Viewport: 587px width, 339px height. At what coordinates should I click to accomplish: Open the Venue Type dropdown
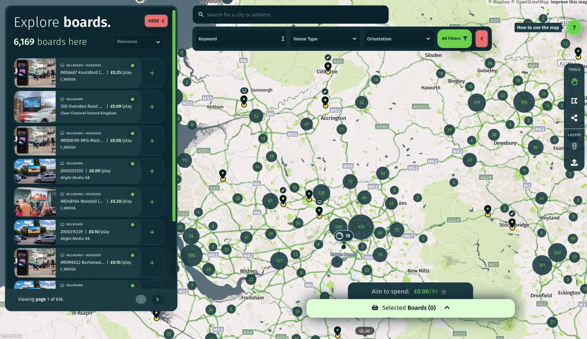(325, 39)
